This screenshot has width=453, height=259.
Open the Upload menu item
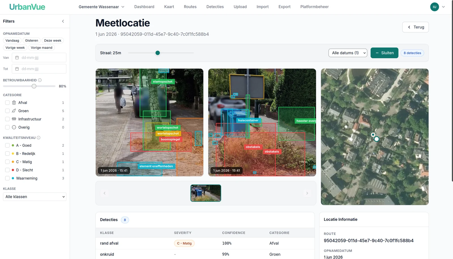click(x=240, y=7)
